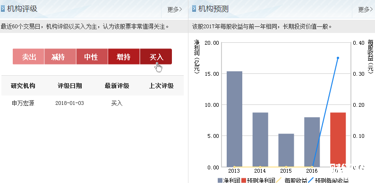Click the 最新评级 column header

[x=117, y=86]
